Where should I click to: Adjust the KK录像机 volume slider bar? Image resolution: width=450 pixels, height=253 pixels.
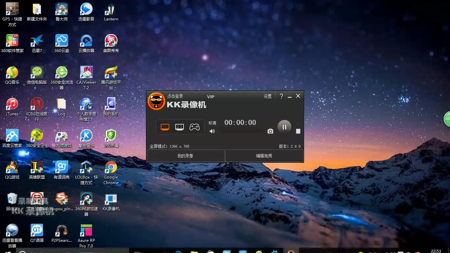tap(242, 131)
